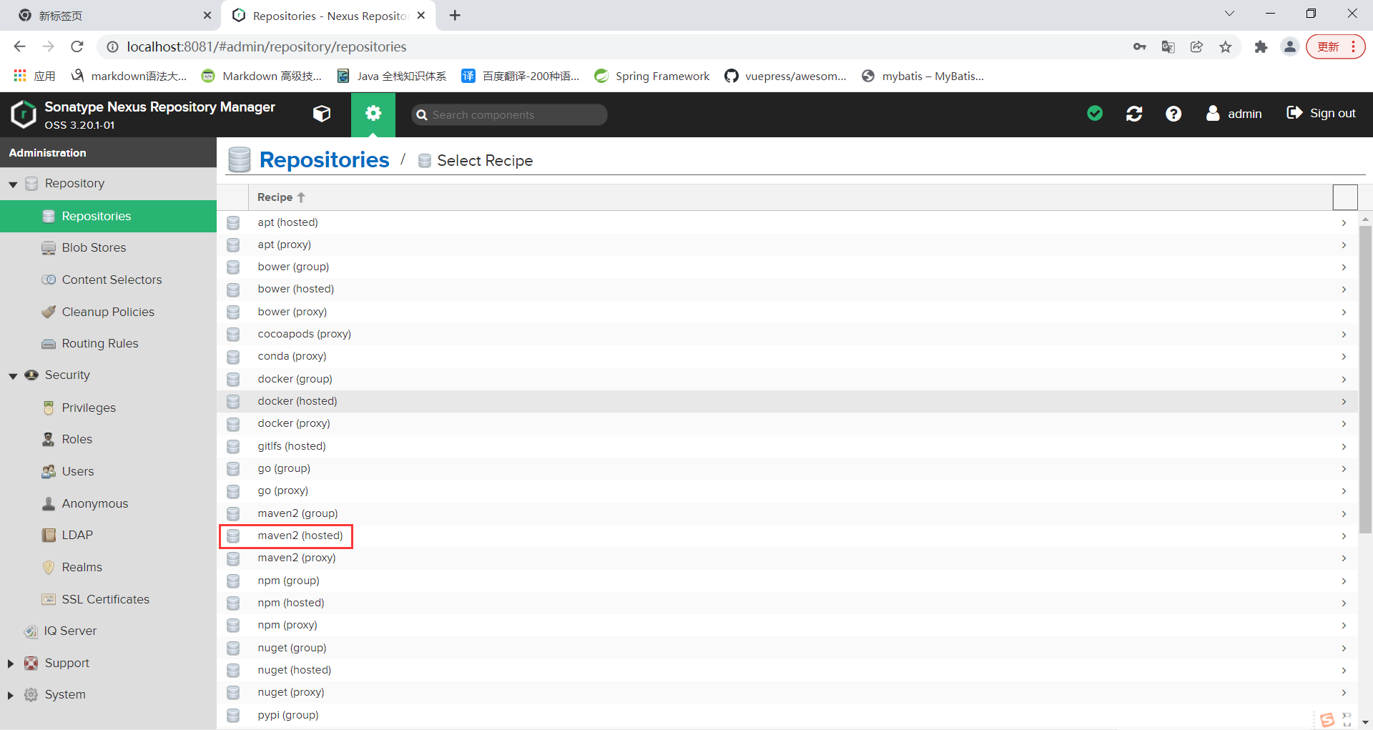Viewport: 1373px width, 730px height.
Task: Sign out of Nexus
Action: tap(1321, 113)
